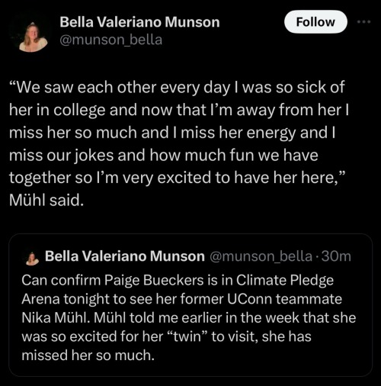Image resolution: width=381 pixels, height=386 pixels.
Task: Click the top Bella Valeriano Munson display name
Action: coord(139,22)
